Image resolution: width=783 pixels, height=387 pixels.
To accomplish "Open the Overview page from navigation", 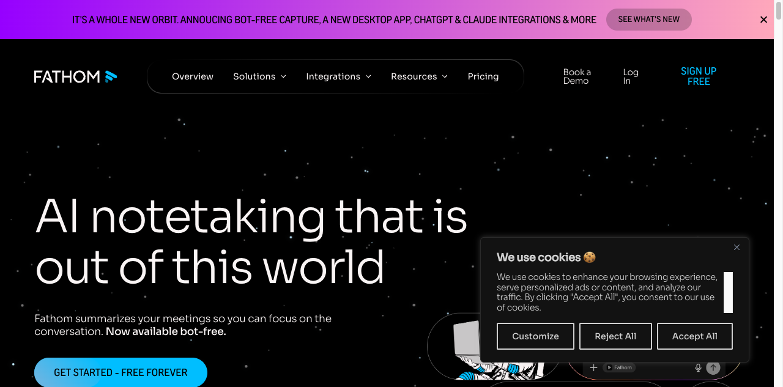I will point(193,76).
